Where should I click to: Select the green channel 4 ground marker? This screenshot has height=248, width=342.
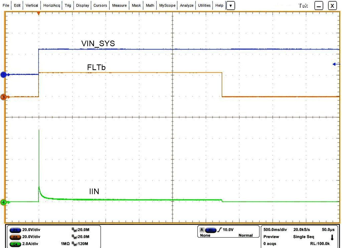(4, 202)
